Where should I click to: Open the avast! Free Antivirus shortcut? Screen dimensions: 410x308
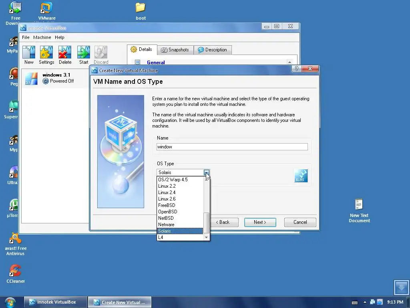16,244
